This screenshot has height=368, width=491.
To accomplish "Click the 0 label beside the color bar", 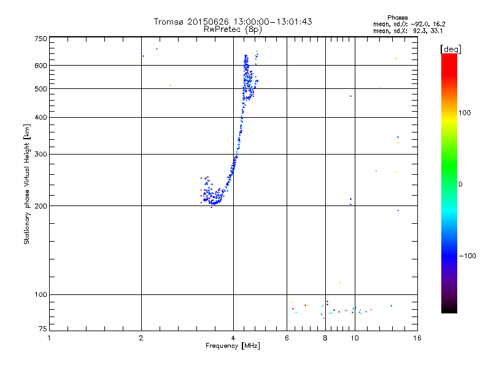I will [460, 185].
